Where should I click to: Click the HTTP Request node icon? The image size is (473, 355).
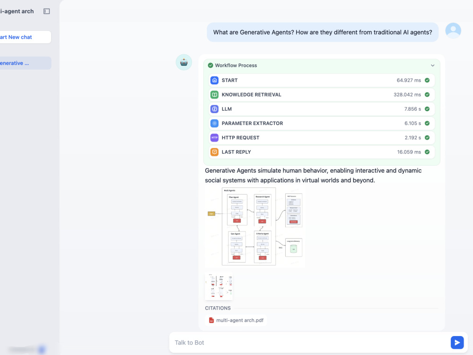(214, 138)
